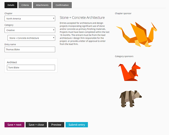Viewport: 169px width, 135px height.
Task: Click the Chapter sponsor label
Action: click(x=123, y=13)
